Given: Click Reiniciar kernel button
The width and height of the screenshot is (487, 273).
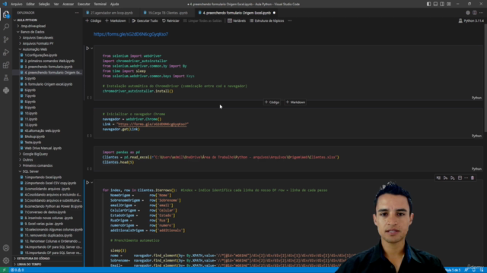Looking at the screenshot, I should pyautogui.click(x=170, y=20).
